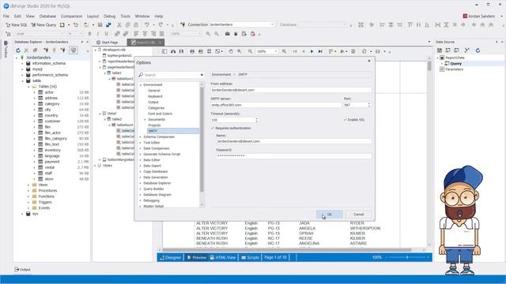Open the Database menu
Screen dimensions: 506x284
tap(47, 16)
